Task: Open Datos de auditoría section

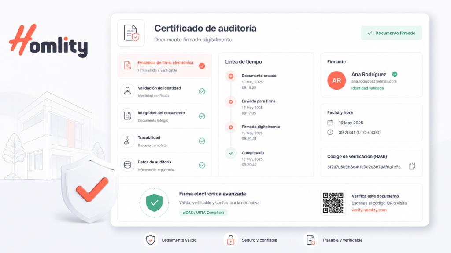Action: tap(164, 165)
